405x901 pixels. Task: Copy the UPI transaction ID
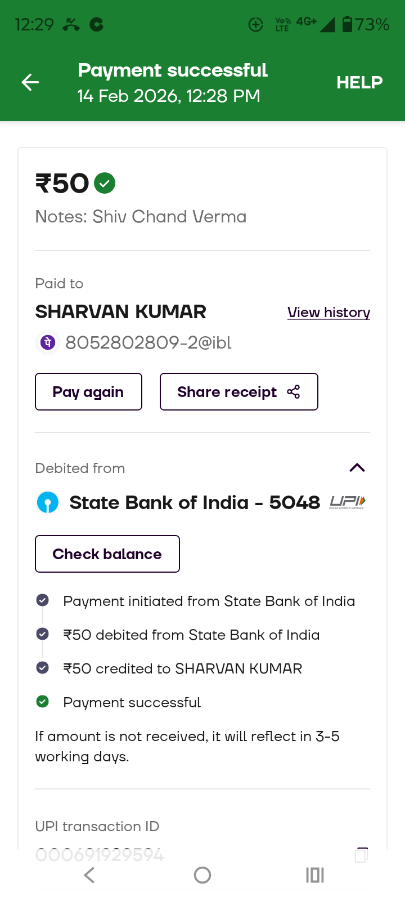pyautogui.click(x=361, y=855)
